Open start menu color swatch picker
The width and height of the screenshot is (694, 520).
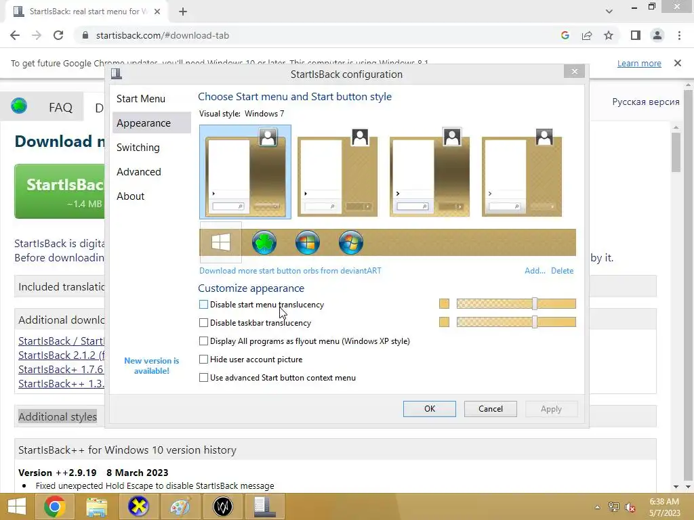444,303
